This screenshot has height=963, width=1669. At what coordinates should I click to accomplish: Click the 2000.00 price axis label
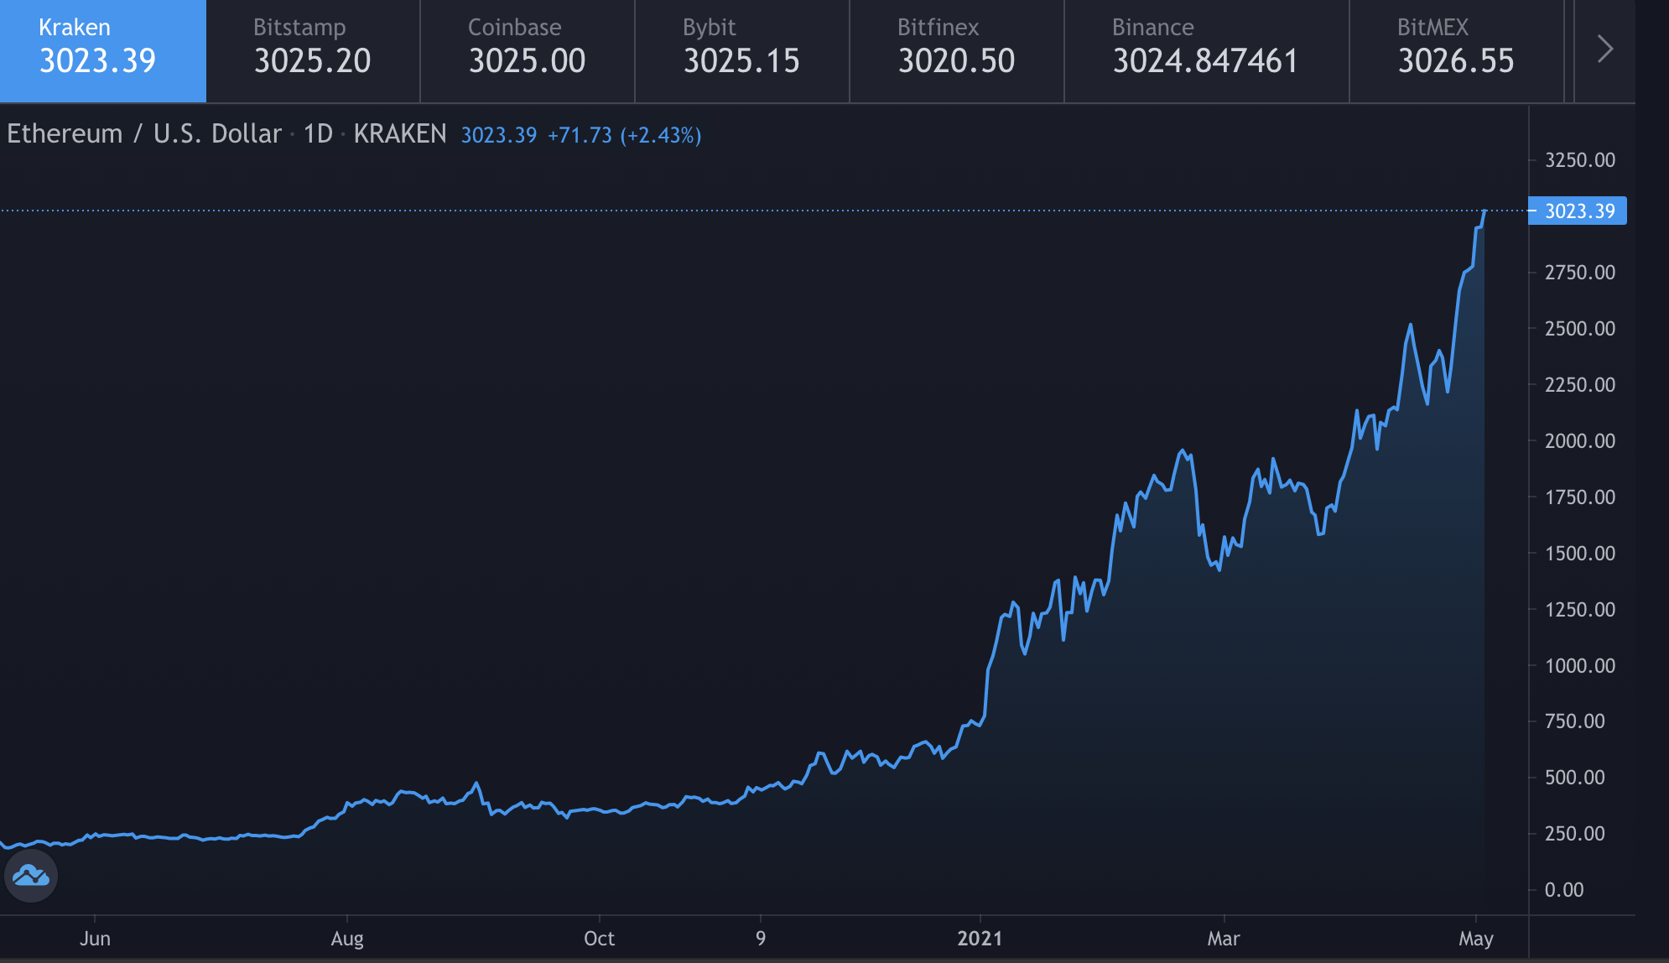1580,440
